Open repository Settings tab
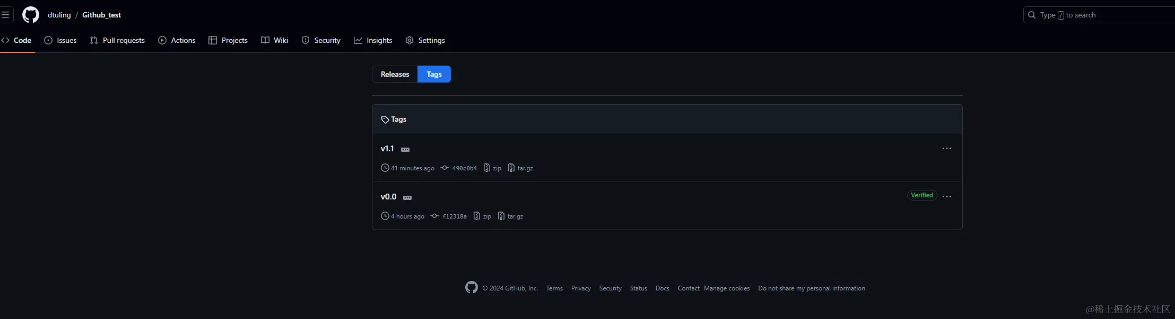1175x319 pixels. point(425,40)
